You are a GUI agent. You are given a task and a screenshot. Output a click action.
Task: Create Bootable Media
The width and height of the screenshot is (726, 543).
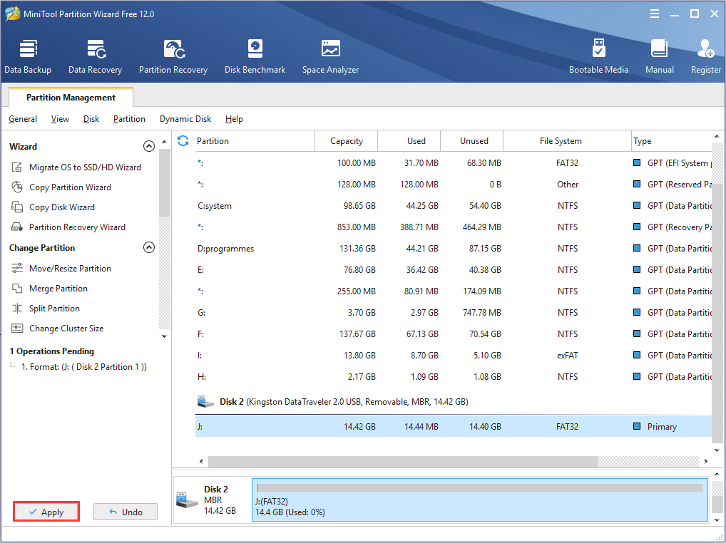click(x=598, y=56)
